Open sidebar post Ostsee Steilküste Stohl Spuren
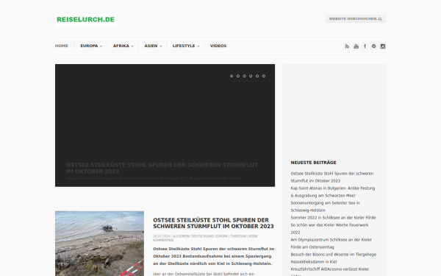This screenshot has height=276, width=441. (332, 177)
